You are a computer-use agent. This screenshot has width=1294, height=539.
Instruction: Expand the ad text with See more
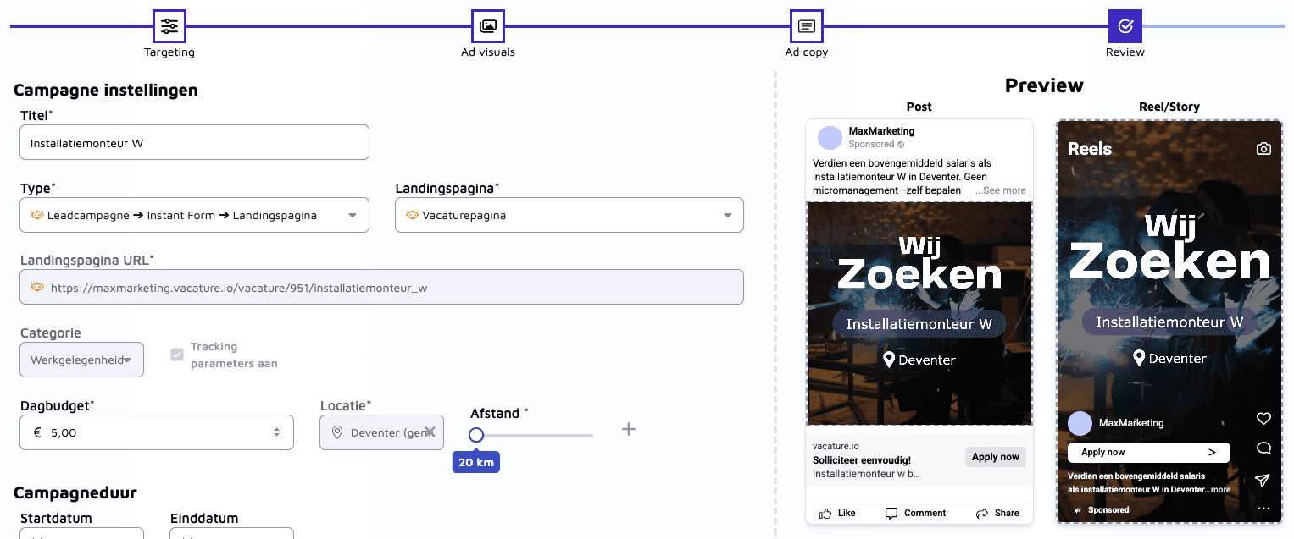pos(1001,190)
